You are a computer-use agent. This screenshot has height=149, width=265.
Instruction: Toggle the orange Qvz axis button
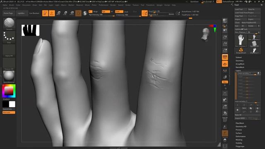click(225, 82)
